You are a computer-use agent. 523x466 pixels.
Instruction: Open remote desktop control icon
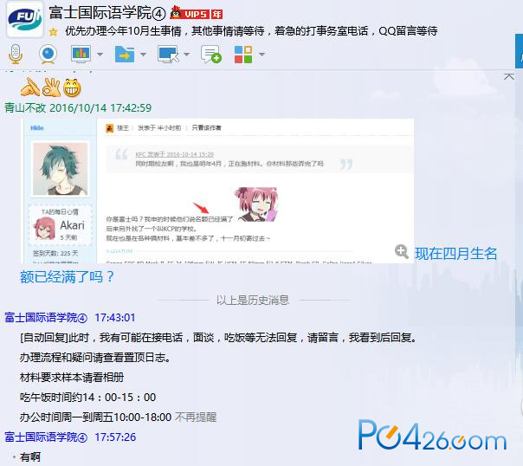[168, 54]
